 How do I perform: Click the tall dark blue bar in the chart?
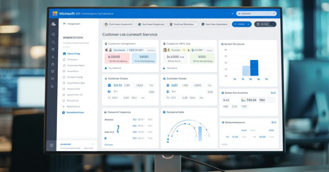point(254,68)
